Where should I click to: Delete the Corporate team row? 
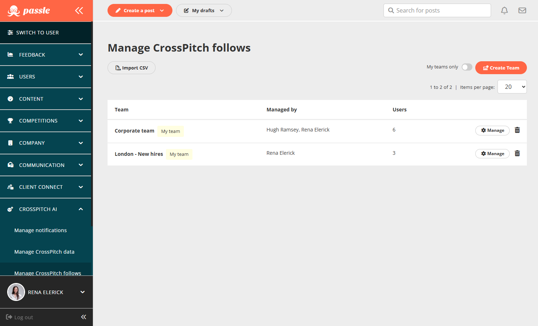[x=517, y=130]
